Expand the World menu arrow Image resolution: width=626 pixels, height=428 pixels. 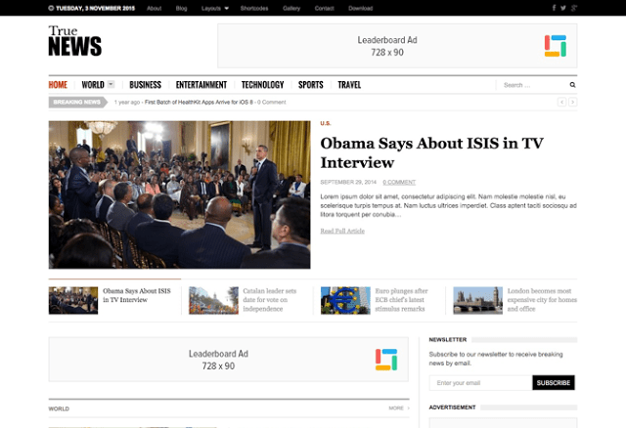112,85
